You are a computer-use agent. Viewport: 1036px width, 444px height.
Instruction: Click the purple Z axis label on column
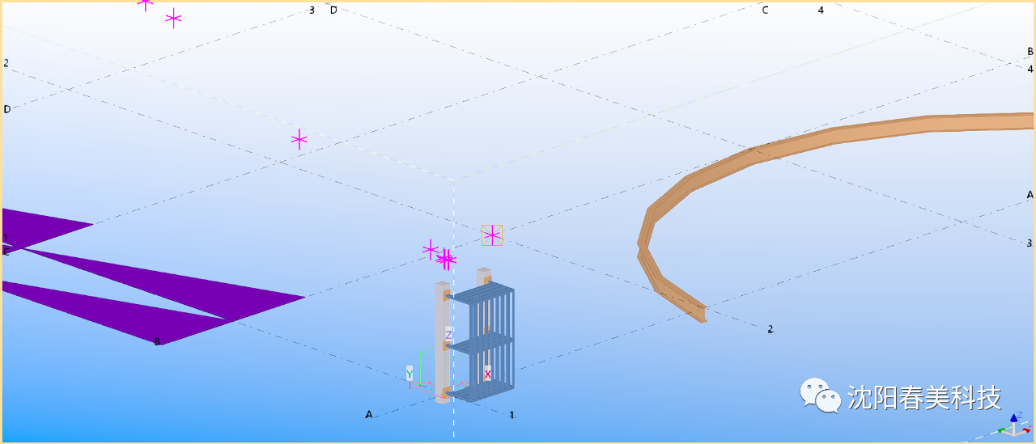point(448,335)
